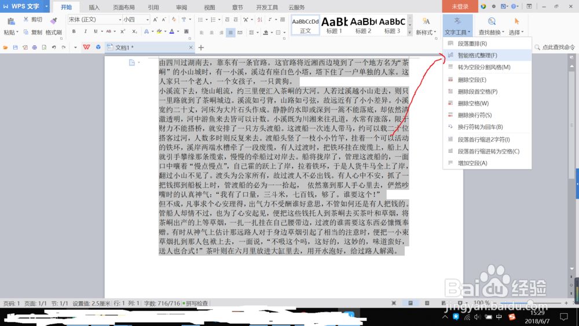Toggle subscript X₂ formatting

click(135, 32)
